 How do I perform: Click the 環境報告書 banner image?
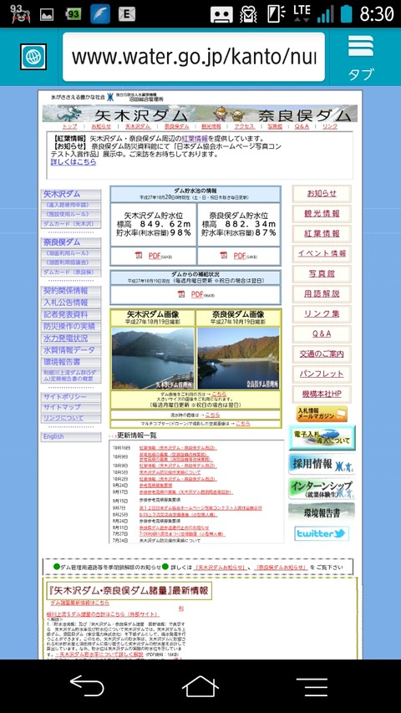[x=322, y=512]
